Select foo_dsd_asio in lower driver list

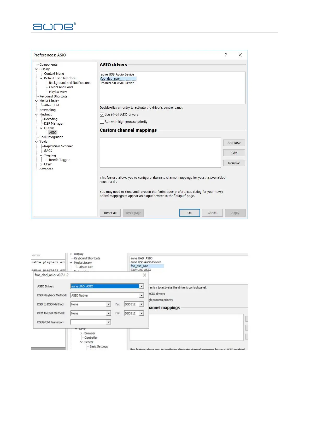[147, 266]
